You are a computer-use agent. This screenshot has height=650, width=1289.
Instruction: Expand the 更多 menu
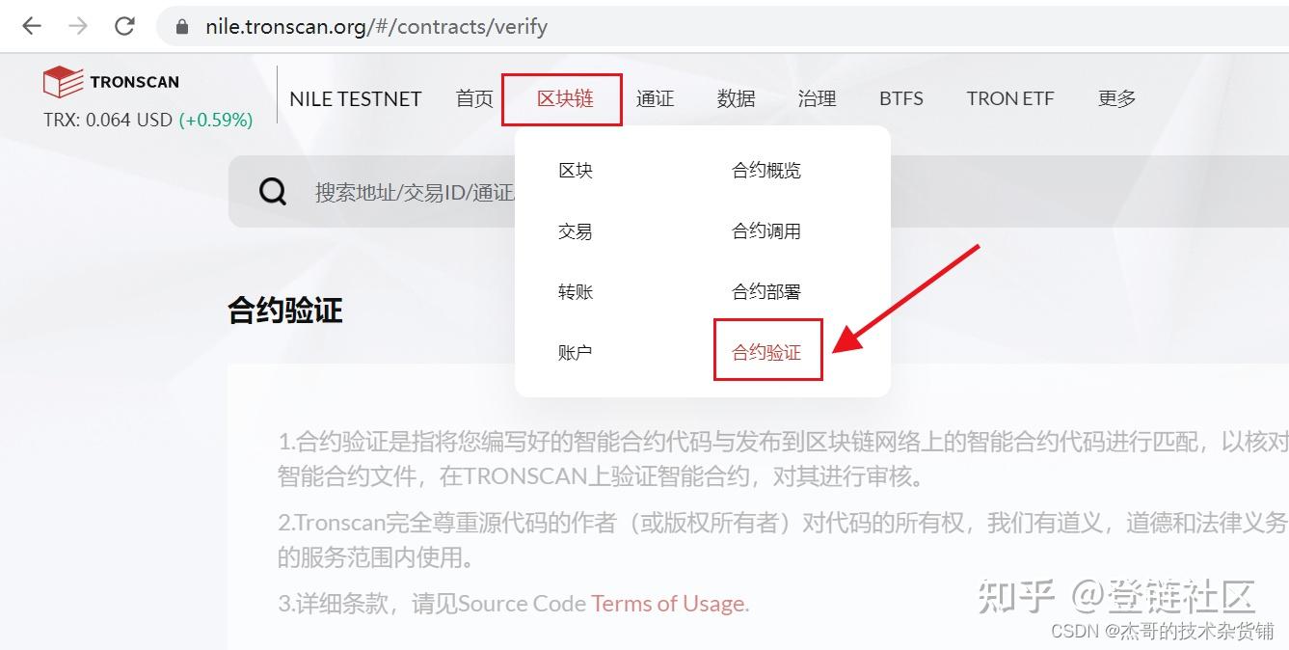[x=1116, y=98]
